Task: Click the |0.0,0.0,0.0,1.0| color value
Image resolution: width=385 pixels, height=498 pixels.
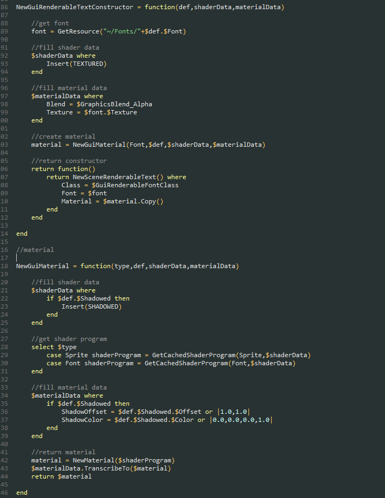Action: [x=241, y=420]
